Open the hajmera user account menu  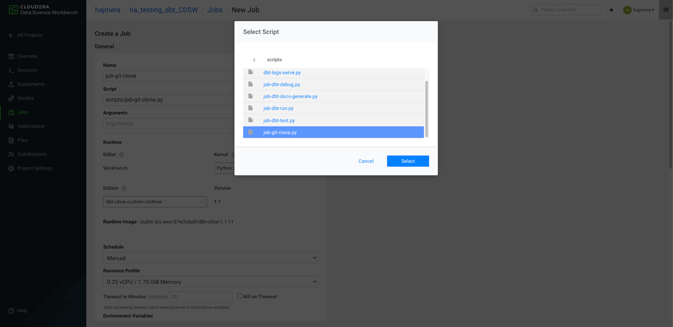pos(639,10)
